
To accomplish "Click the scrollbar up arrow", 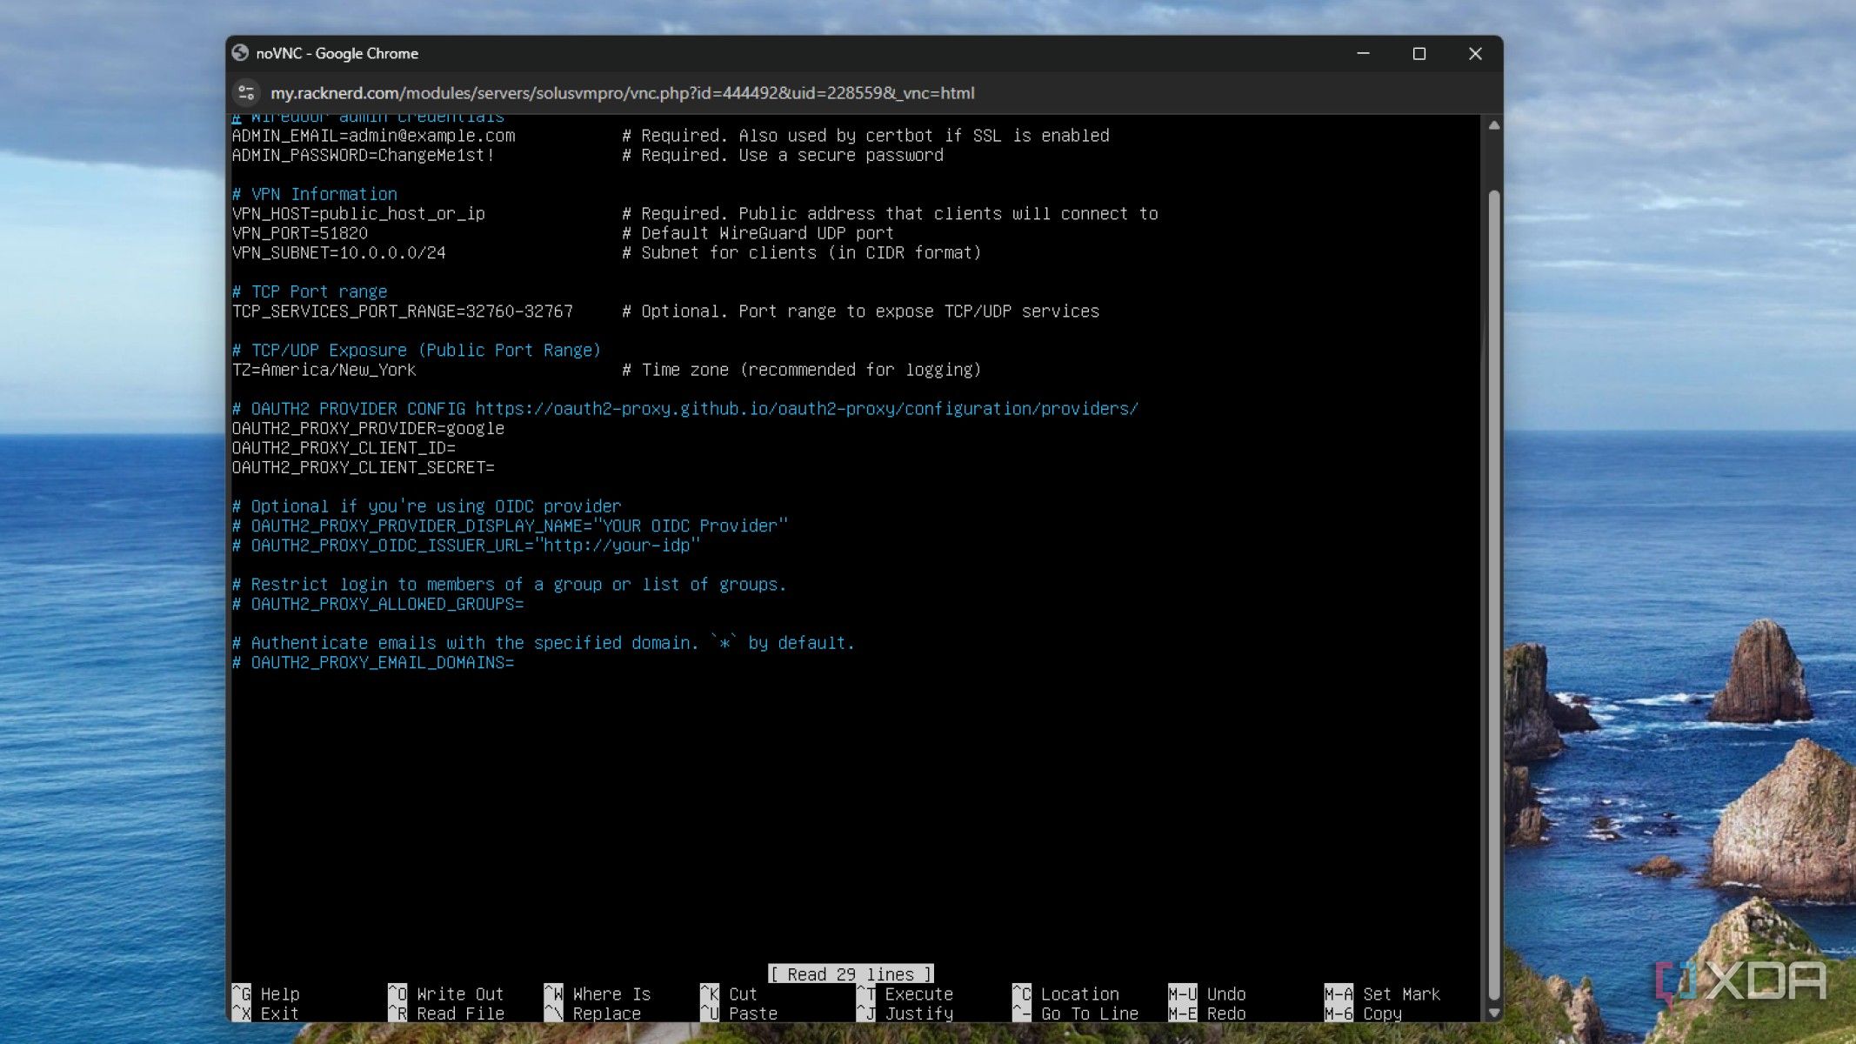I will 1493,125.
